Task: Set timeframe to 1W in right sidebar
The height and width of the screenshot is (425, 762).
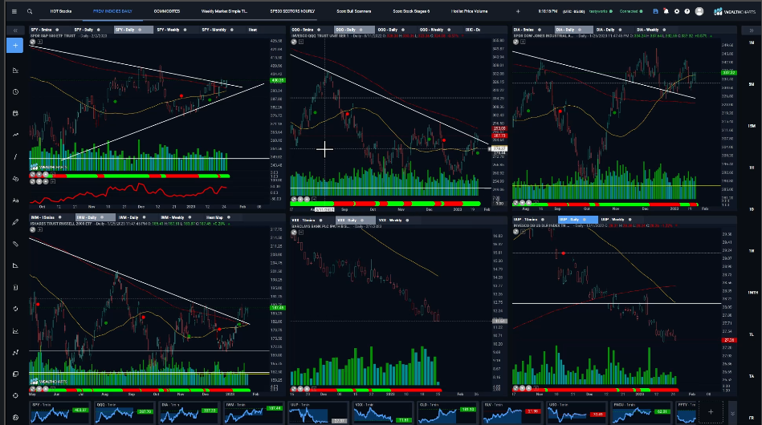Action: pos(752,251)
